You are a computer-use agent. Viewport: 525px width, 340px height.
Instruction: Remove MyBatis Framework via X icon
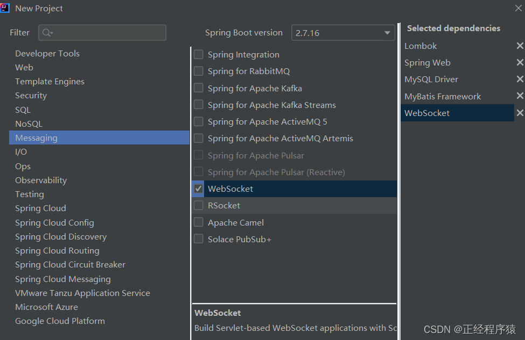pyautogui.click(x=520, y=96)
